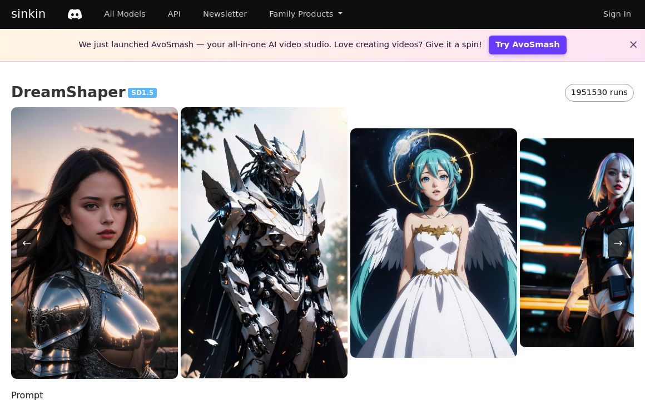Advance carousel with the right arrow
The height and width of the screenshot is (400, 645).
618,243
